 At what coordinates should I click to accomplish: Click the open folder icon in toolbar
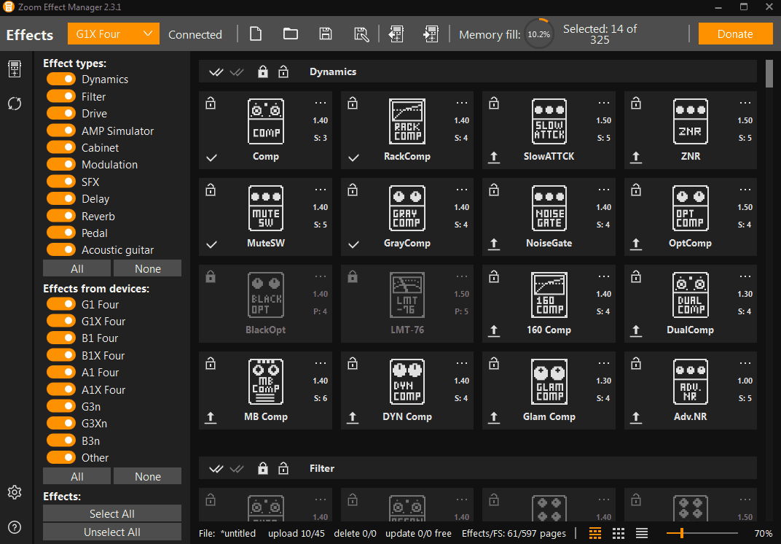pos(291,34)
